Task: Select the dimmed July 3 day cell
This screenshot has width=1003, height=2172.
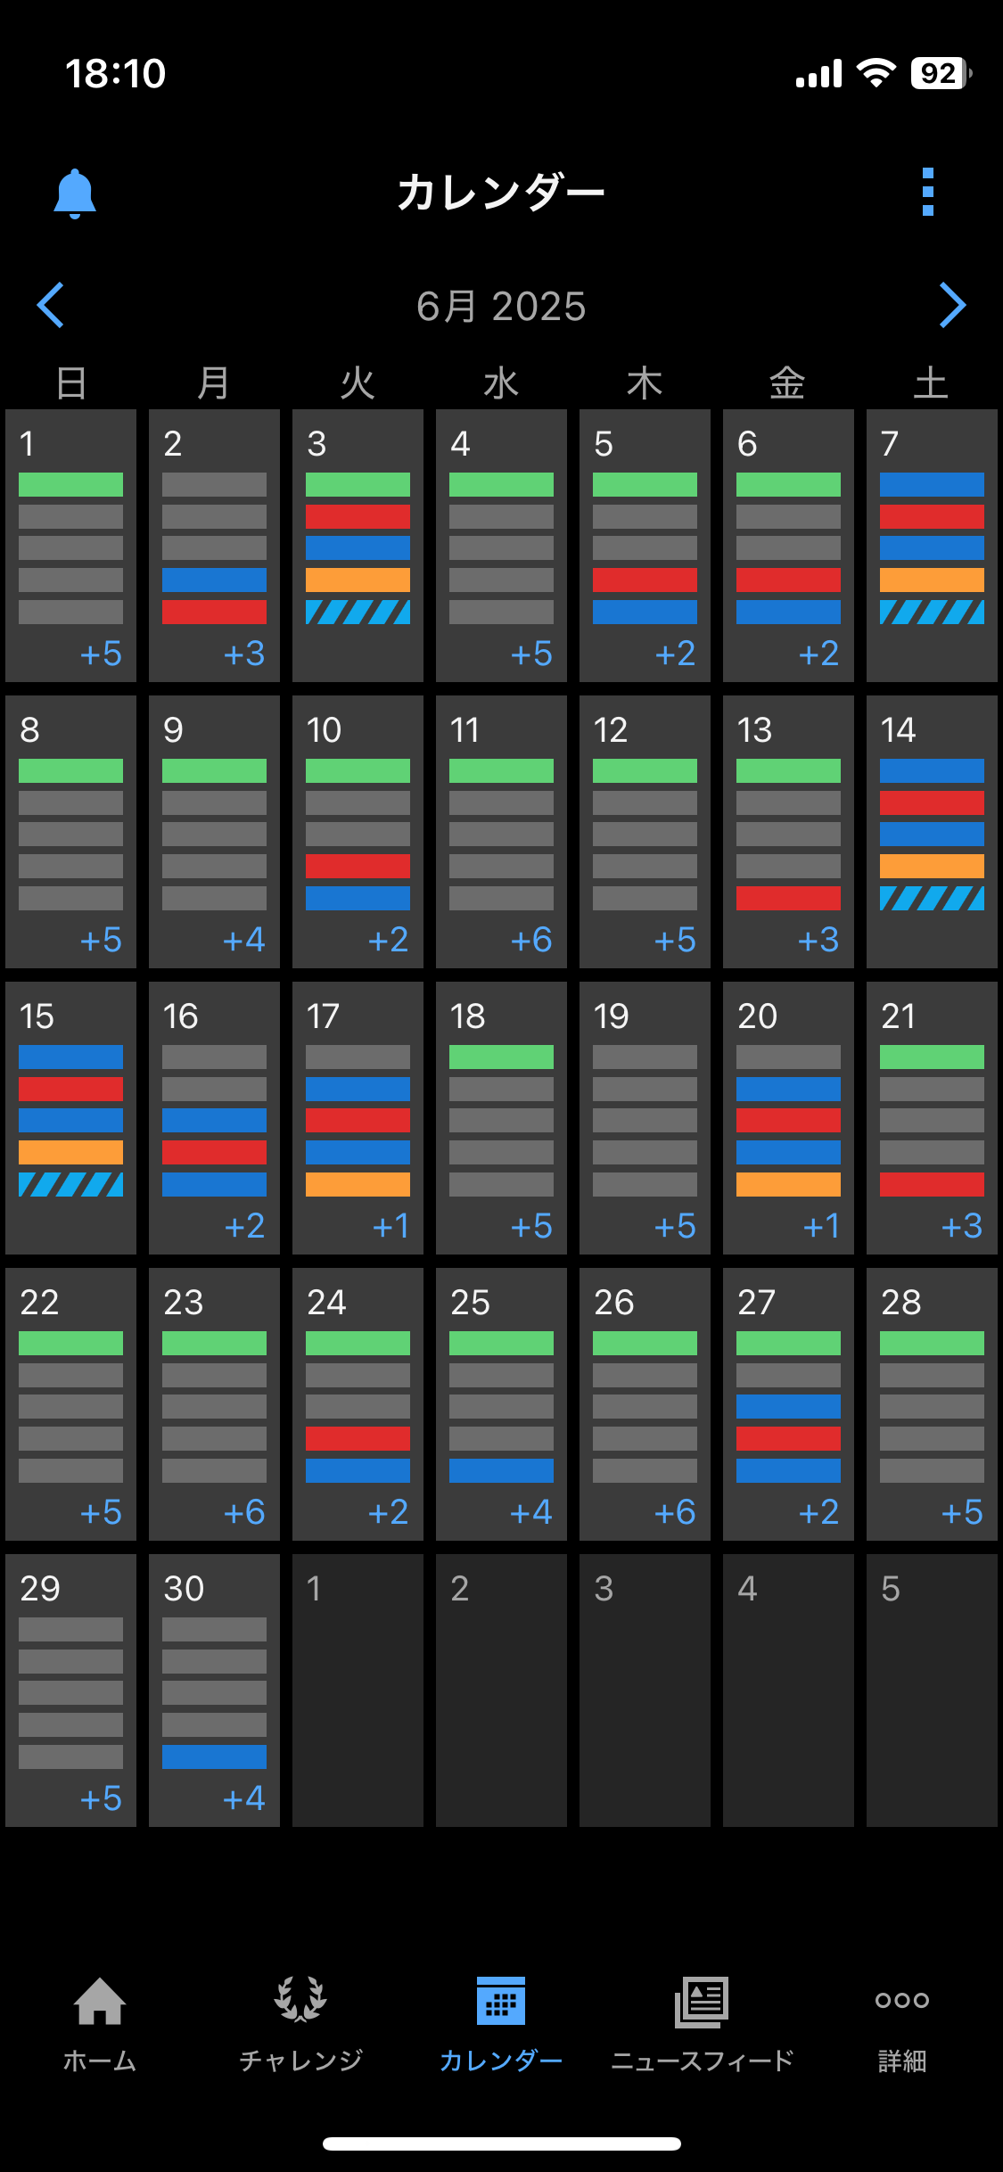Action: (x=645, y=1690)
